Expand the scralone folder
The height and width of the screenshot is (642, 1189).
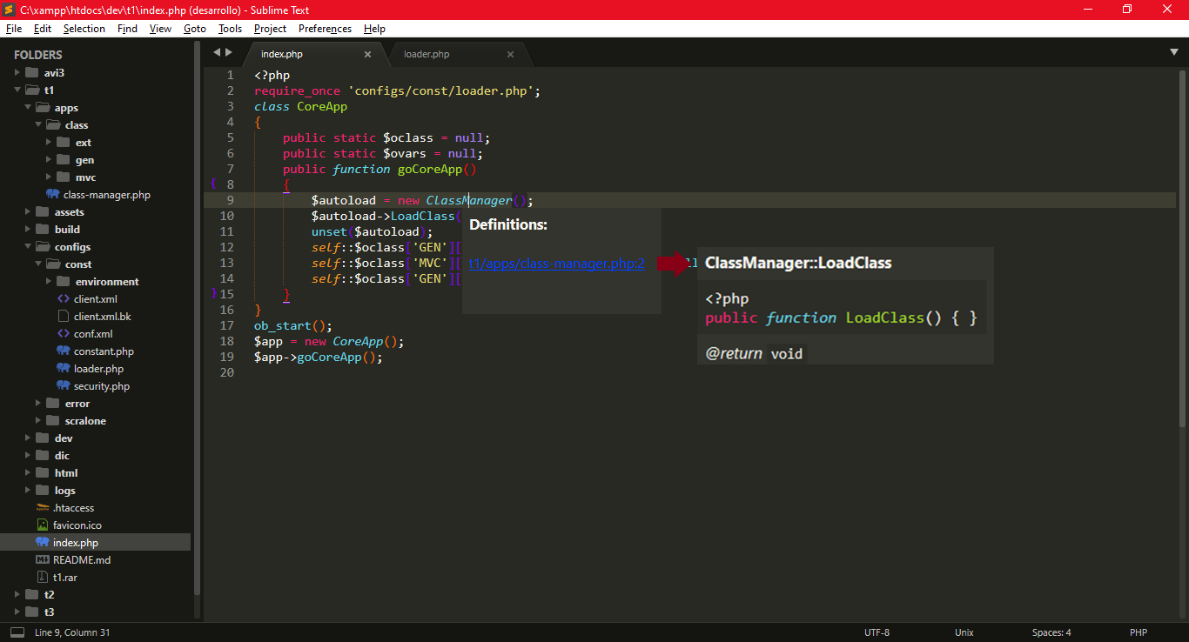click(x=38, y=420)
